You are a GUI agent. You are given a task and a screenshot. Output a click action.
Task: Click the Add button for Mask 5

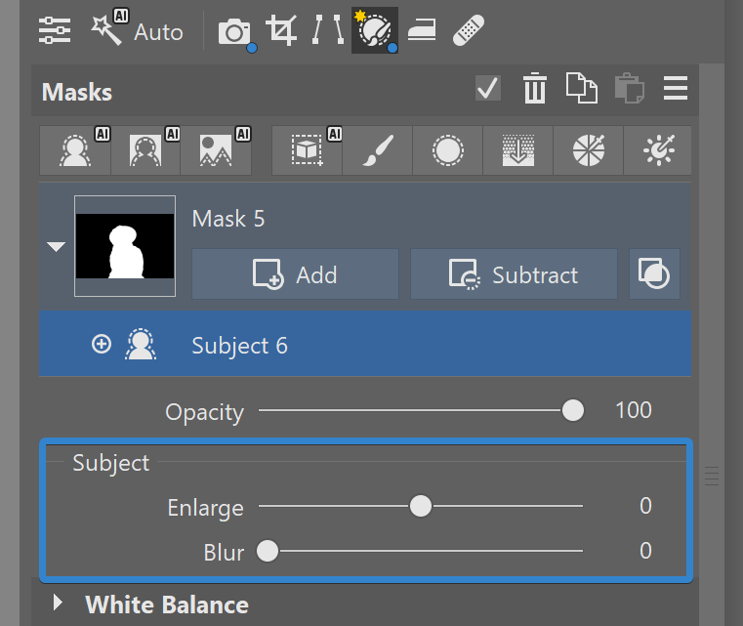coord(295,274)
